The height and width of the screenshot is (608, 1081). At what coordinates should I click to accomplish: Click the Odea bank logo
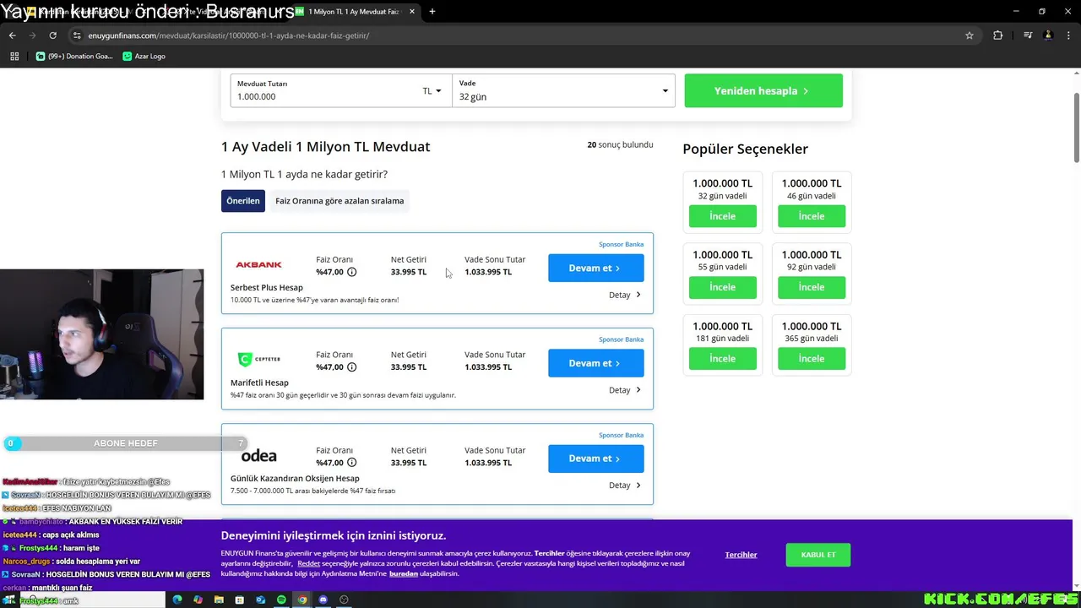[x=258, y=456]
